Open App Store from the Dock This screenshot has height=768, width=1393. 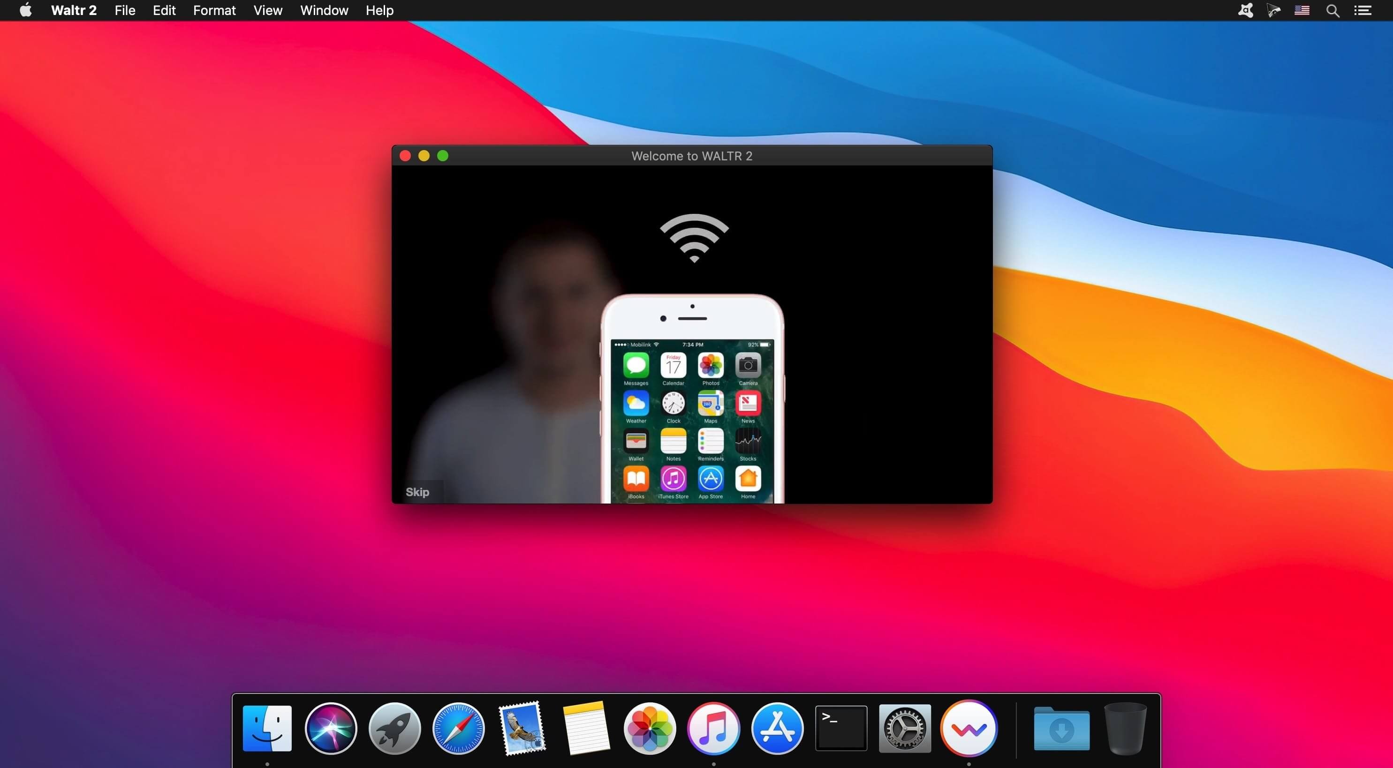(x=778, y=728)
